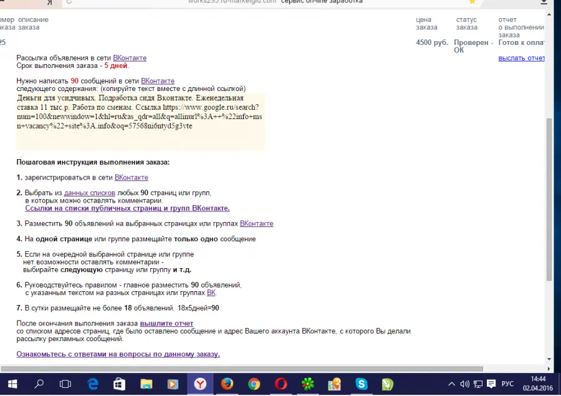Open ВКонтакте link in step 1 зарегистрироваться
This screenshot has width=561, height=396.
(132, 178)
